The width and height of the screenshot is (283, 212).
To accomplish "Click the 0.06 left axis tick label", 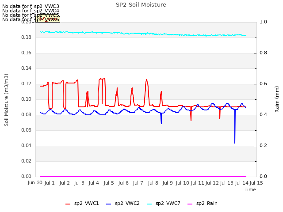I will click(x=27, y=130).
